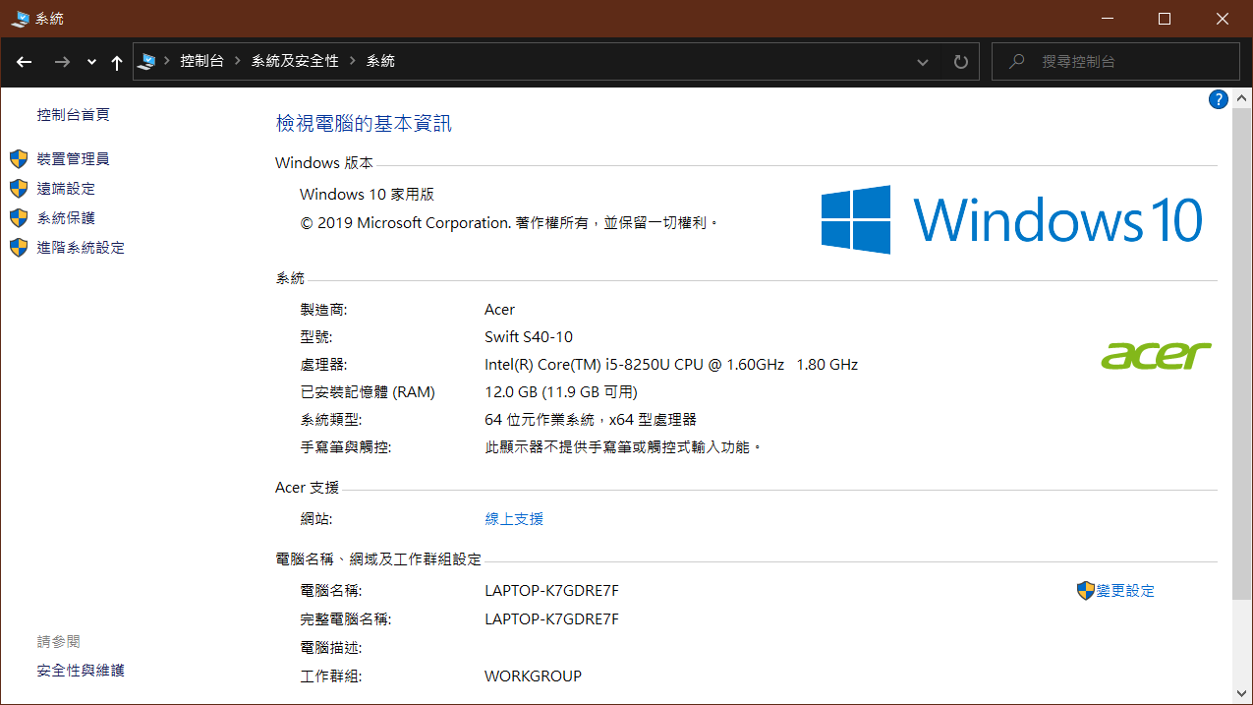Open 安全性與維護 link

81,671
